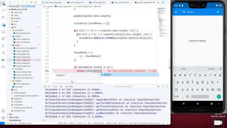Click the debug Step Over button
This screenshot has width=227, height=128.
[14, 2]
